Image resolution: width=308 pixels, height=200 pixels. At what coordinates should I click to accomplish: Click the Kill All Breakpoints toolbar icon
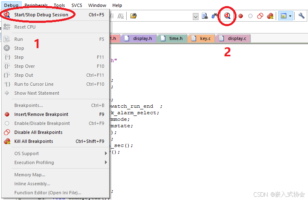pos(270,16)
